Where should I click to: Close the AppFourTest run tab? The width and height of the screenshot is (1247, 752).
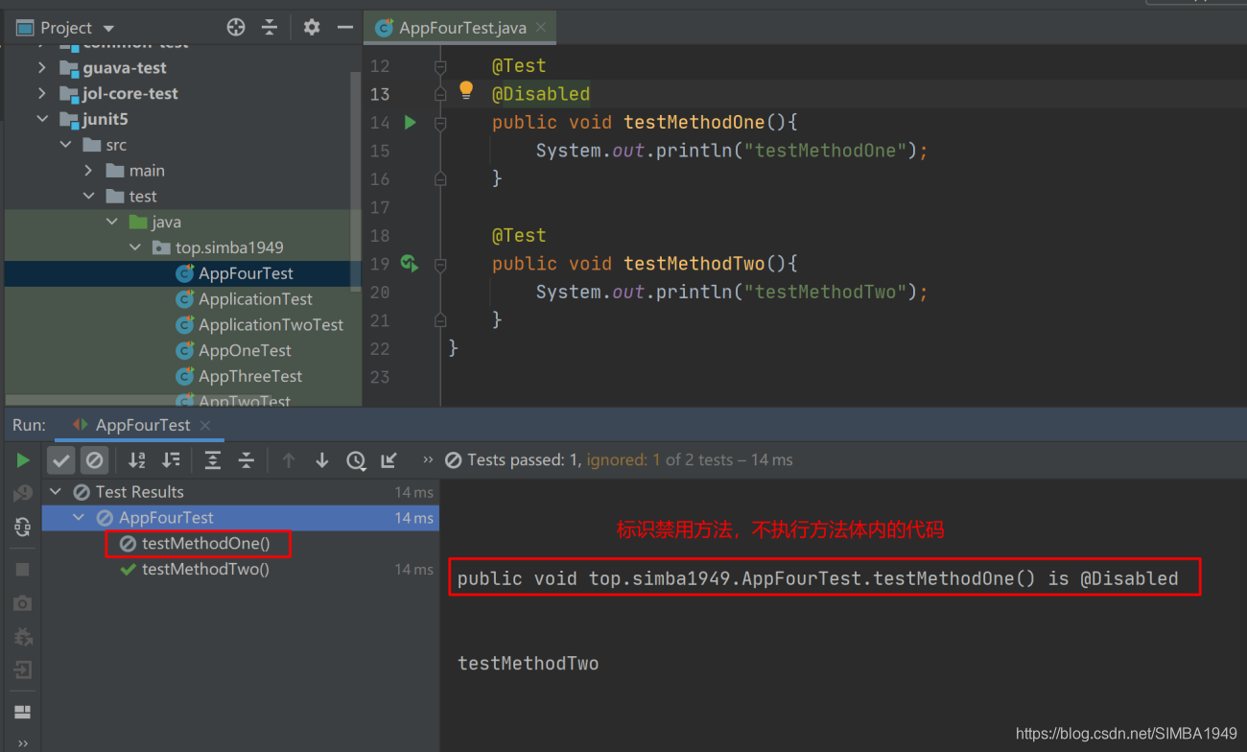pos(205,425)
